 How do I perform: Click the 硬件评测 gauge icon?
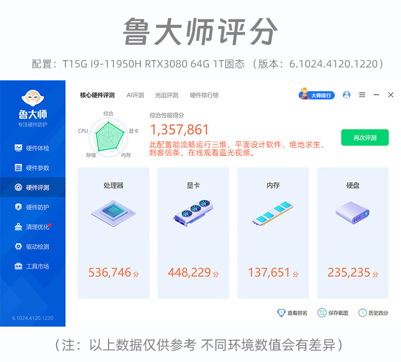point(18,187)
